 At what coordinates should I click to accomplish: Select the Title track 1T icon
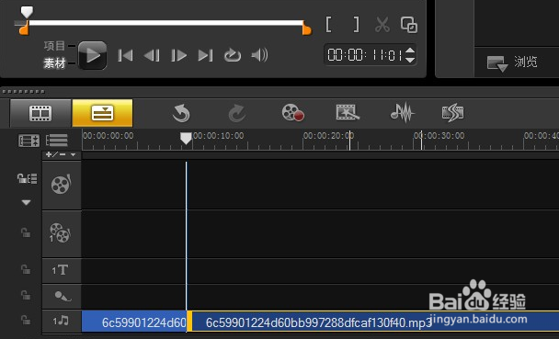[61, 270]
